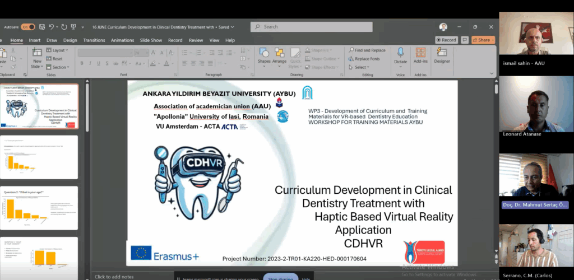The height and width of the screenshot is (280, 574).
Task: Open the Arrange menu
Action: (279, 57)
